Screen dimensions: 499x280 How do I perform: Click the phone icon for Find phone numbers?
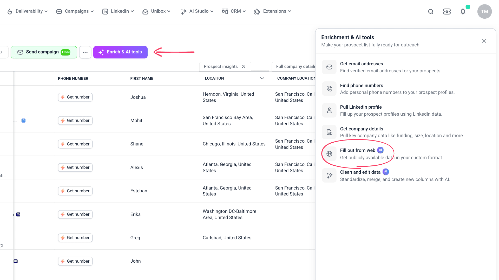tap(329, 89)
